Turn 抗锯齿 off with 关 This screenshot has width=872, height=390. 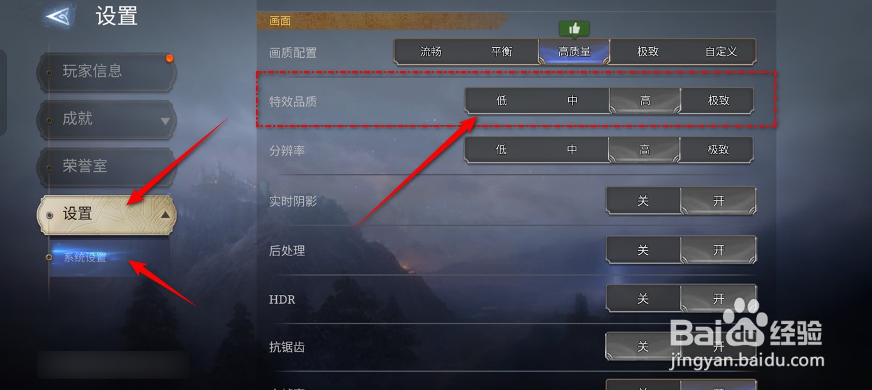(x=643, y=347)
